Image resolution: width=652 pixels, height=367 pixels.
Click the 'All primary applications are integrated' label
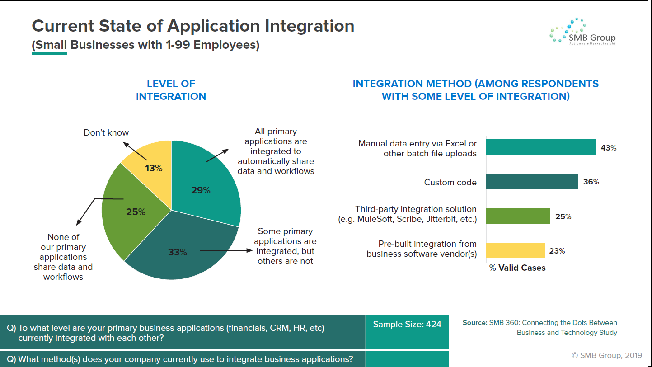coord(276,151)
